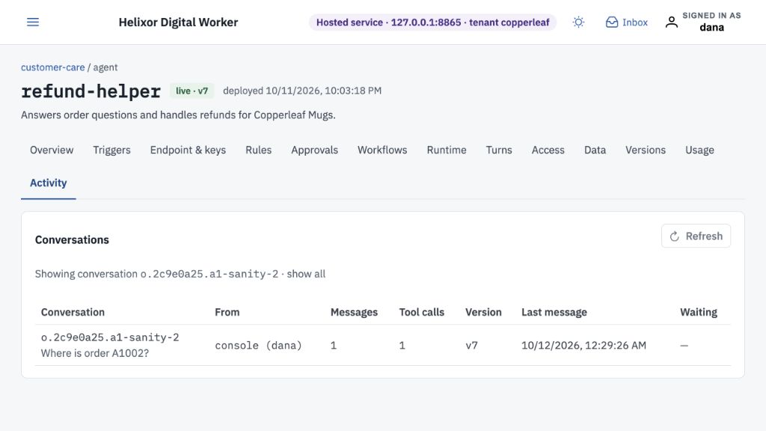This screenshot has width=766, height=431.
Task: Click the Where is order A1002? preview
Action: (95, 353)
